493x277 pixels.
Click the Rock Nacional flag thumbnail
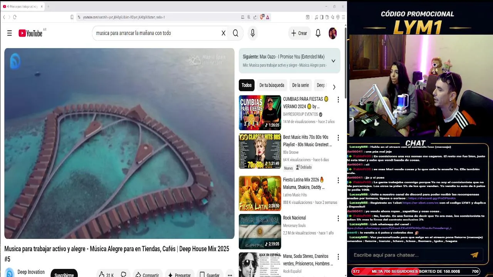(260, 232)
